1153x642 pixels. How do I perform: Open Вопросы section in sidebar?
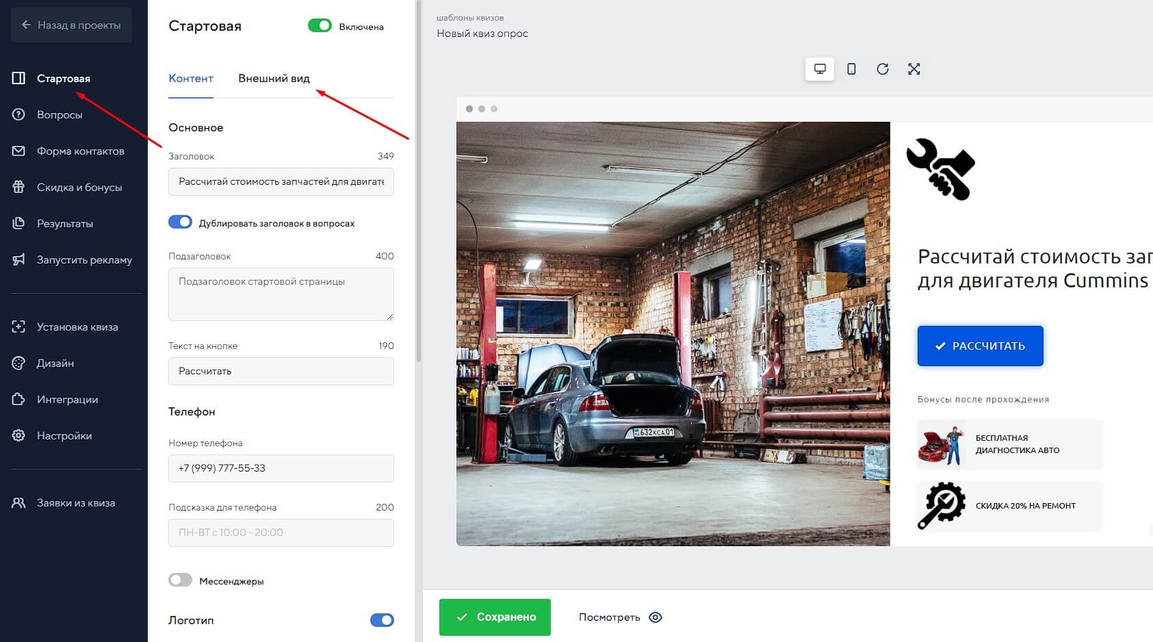click(x=60, y=115)
